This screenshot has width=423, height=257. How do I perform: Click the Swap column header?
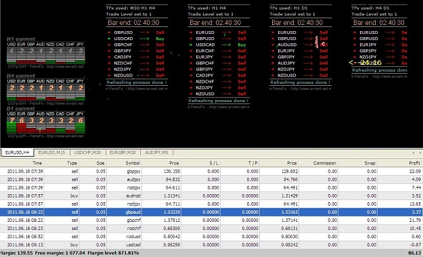pyautogui.click(x=358, y=163)
